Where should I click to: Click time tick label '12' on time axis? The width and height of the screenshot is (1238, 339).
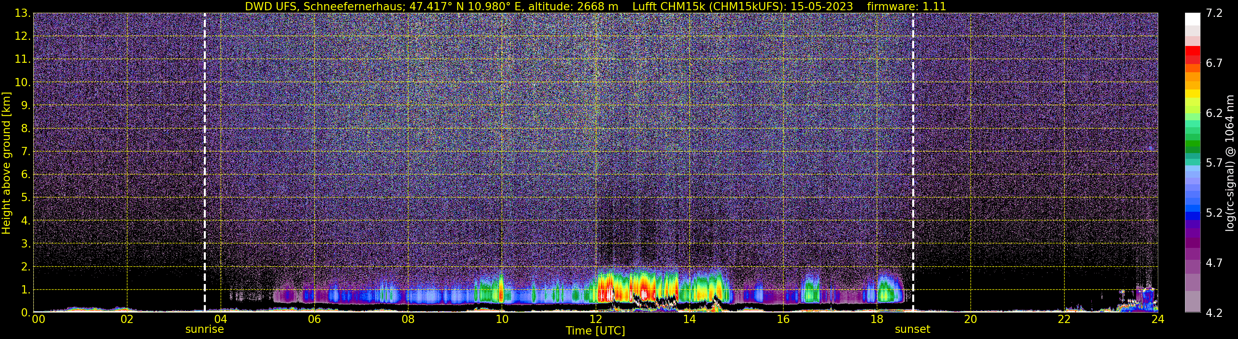595,319
